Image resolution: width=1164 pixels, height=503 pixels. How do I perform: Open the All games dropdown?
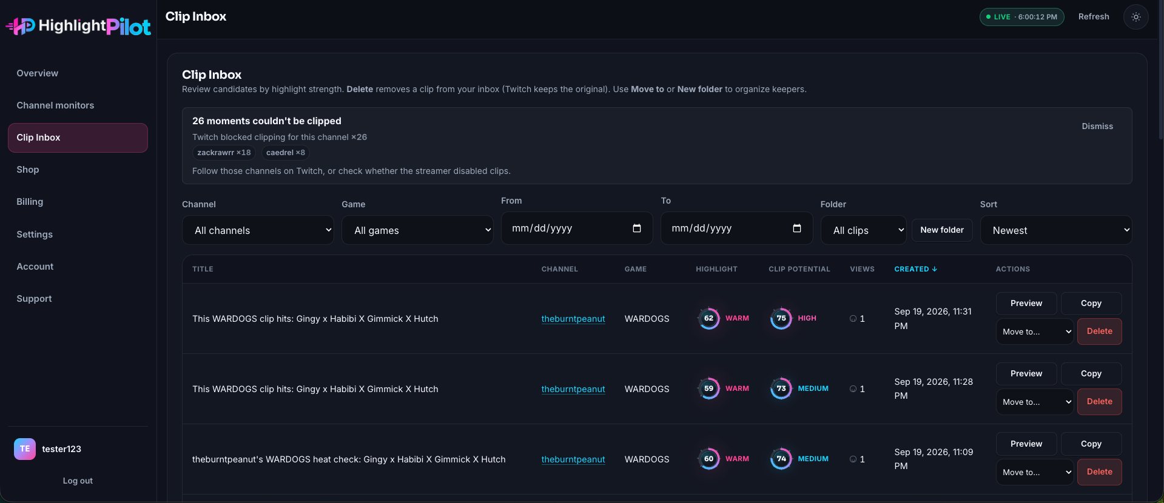[x=417, y=230]
